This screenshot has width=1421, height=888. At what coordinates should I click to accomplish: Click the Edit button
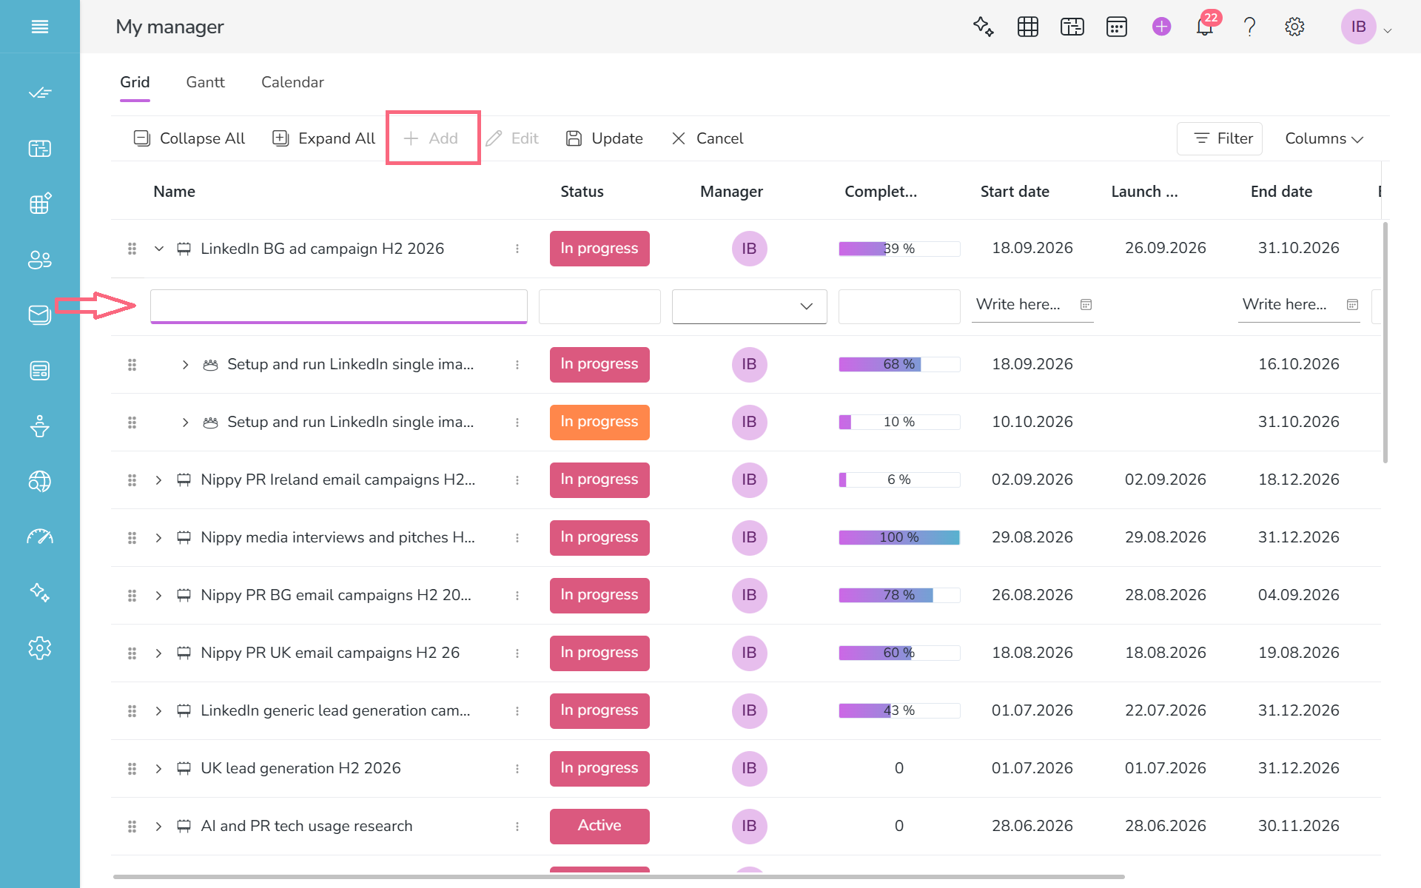pos(512,138)
